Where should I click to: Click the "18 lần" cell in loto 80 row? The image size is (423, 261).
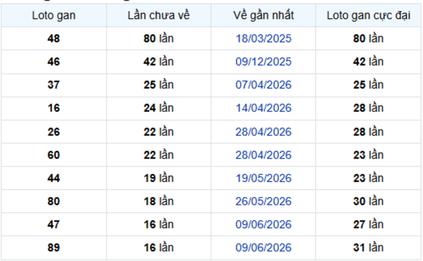[x=159, y=201]
